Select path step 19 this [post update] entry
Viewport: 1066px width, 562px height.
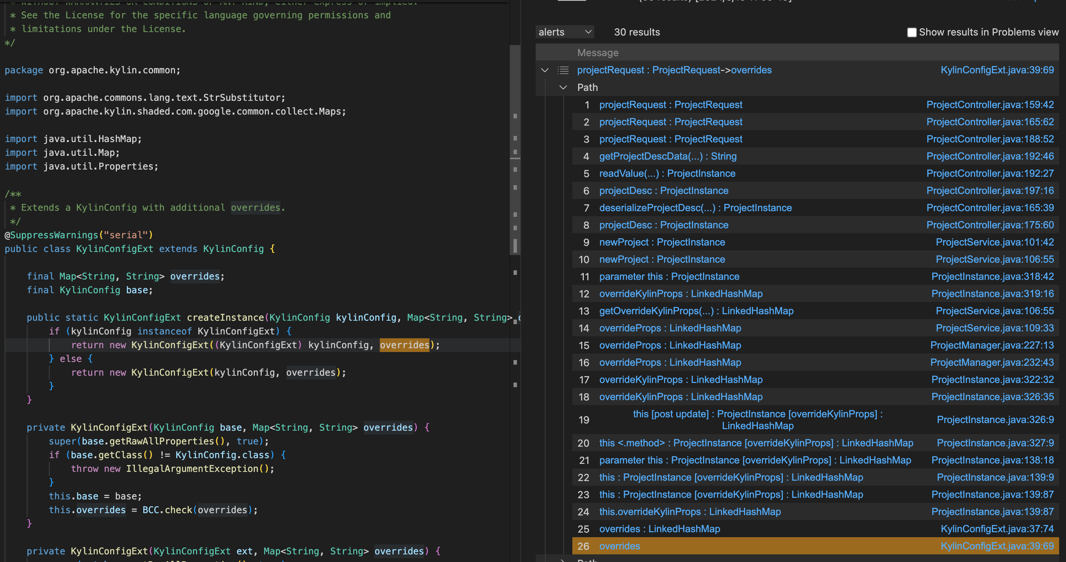click(757, 420)
